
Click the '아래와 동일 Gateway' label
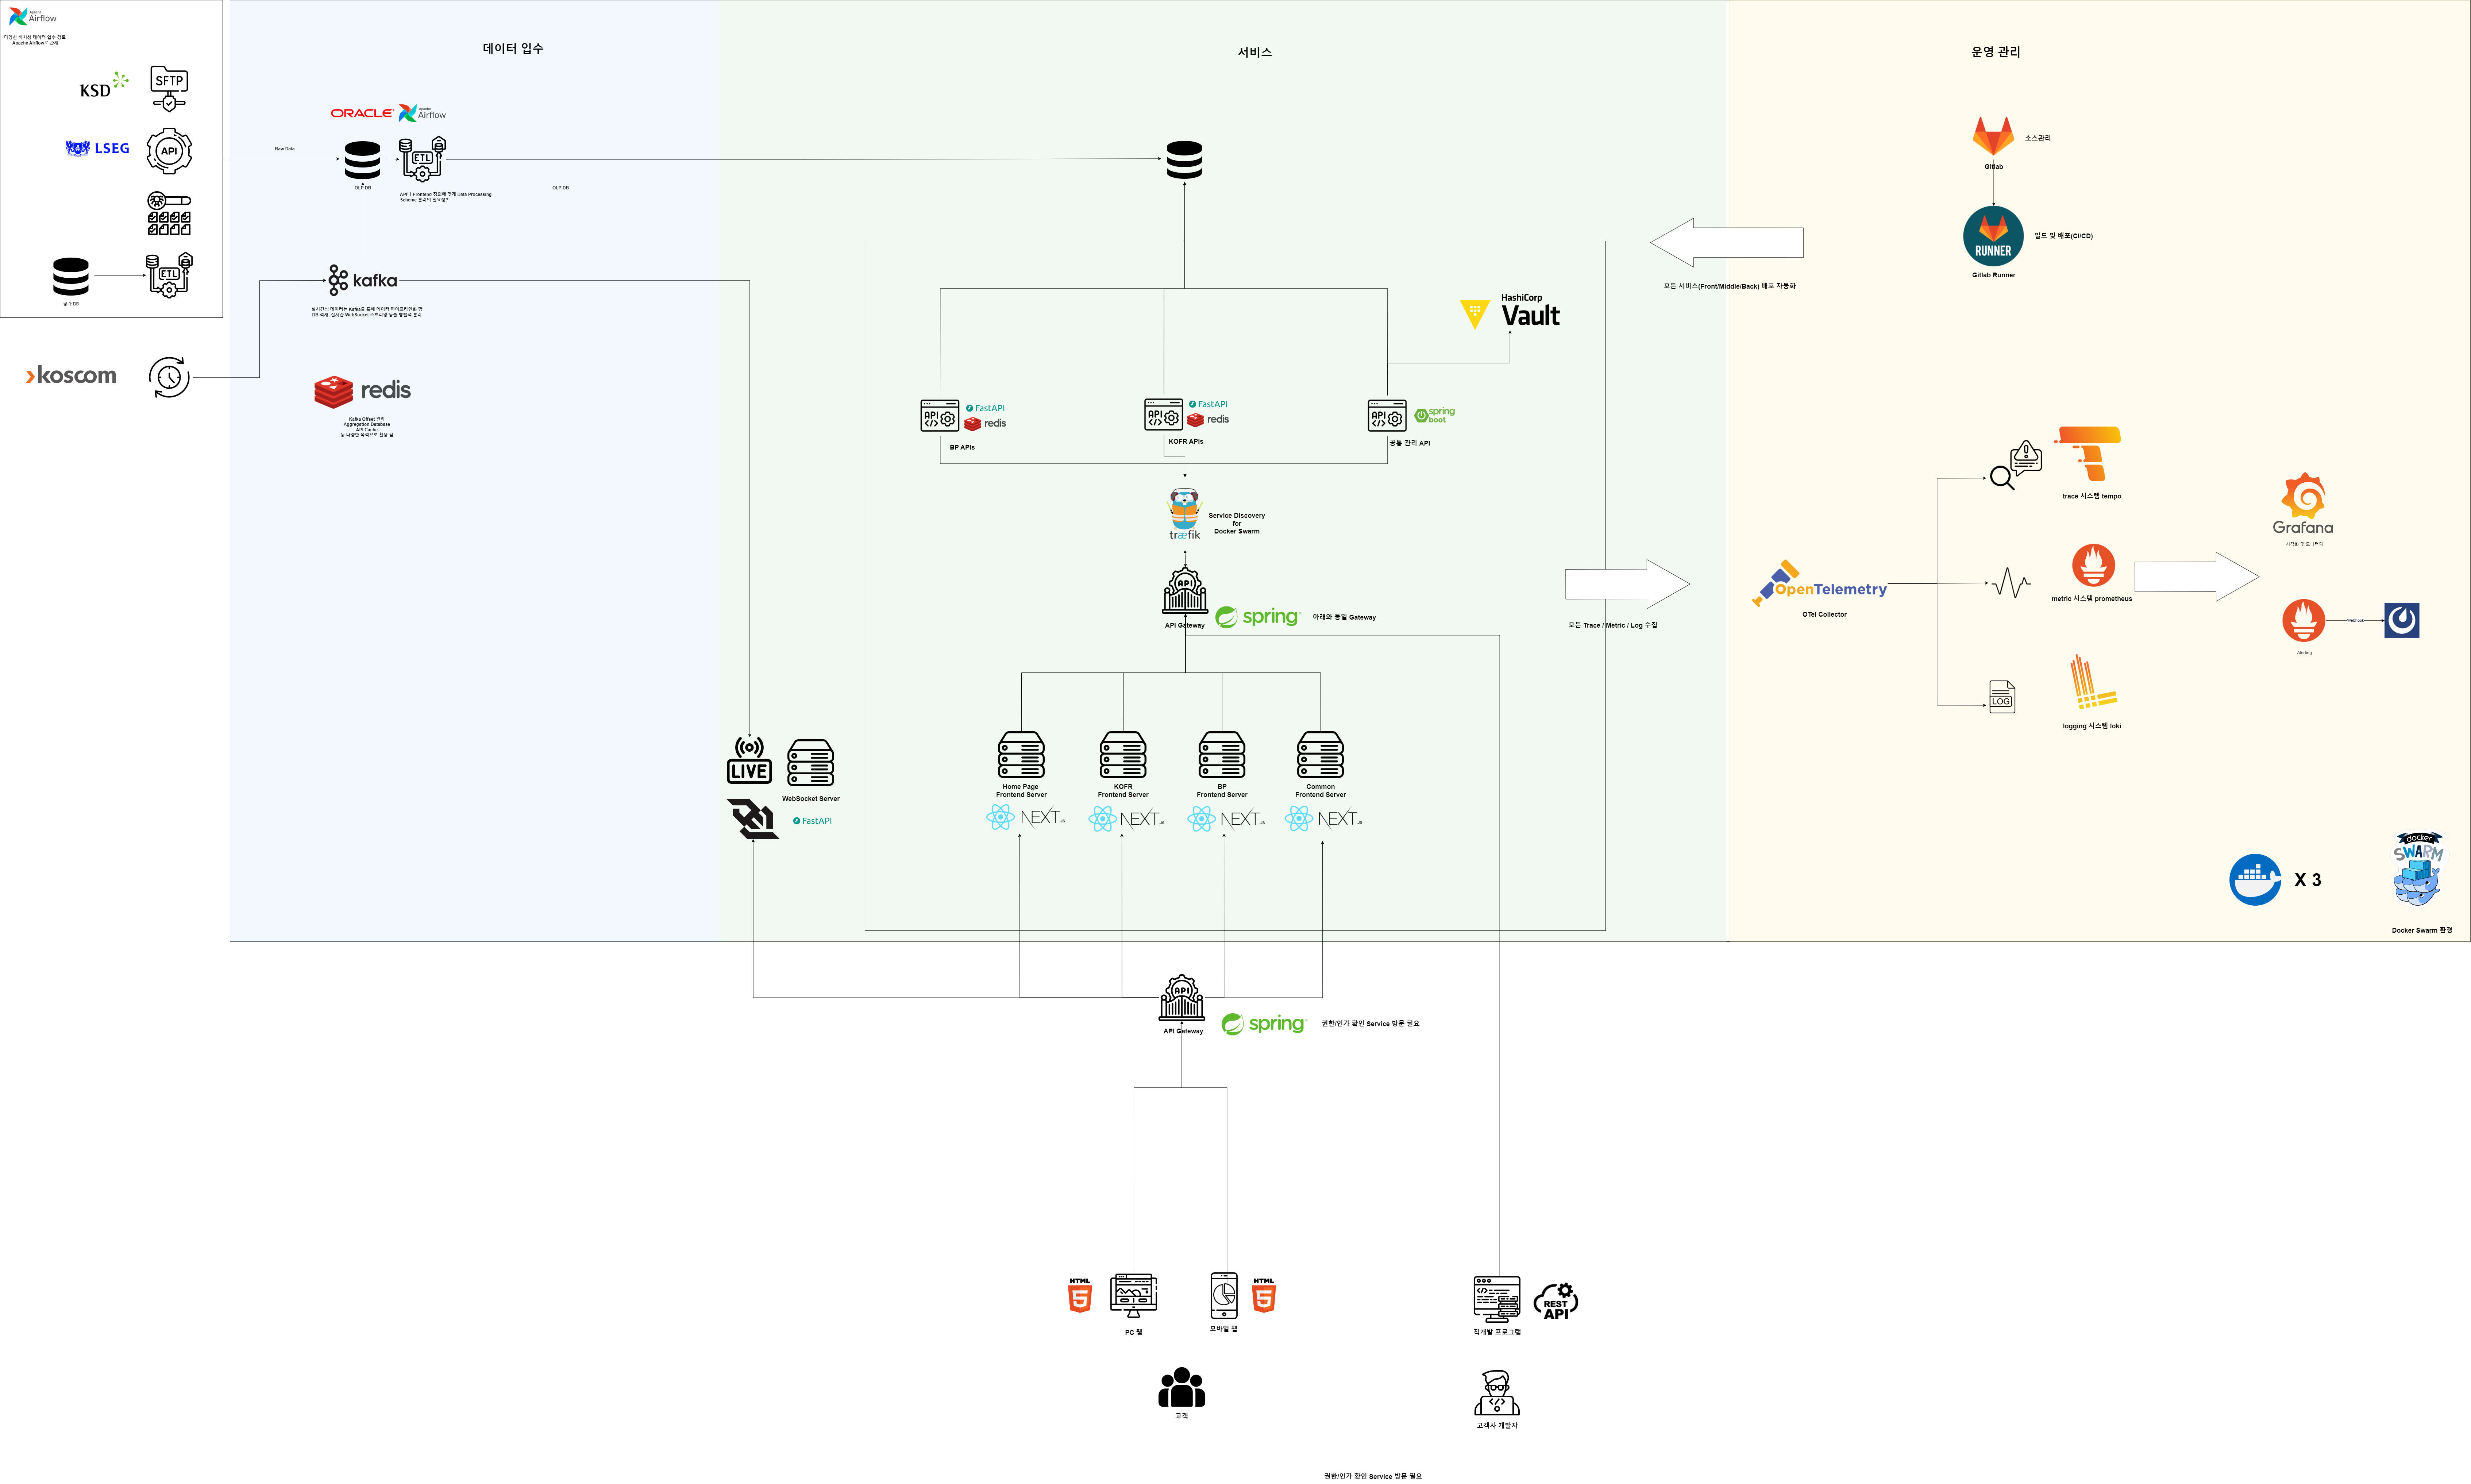[1344, 617]
